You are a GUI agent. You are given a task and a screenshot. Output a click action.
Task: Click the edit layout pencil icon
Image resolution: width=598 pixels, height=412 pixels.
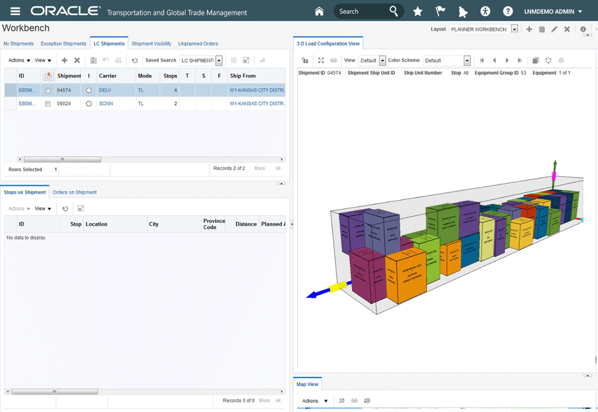coord(554,29)
